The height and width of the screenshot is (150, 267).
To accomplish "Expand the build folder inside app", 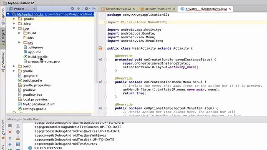I will click(x=20, y=33).
